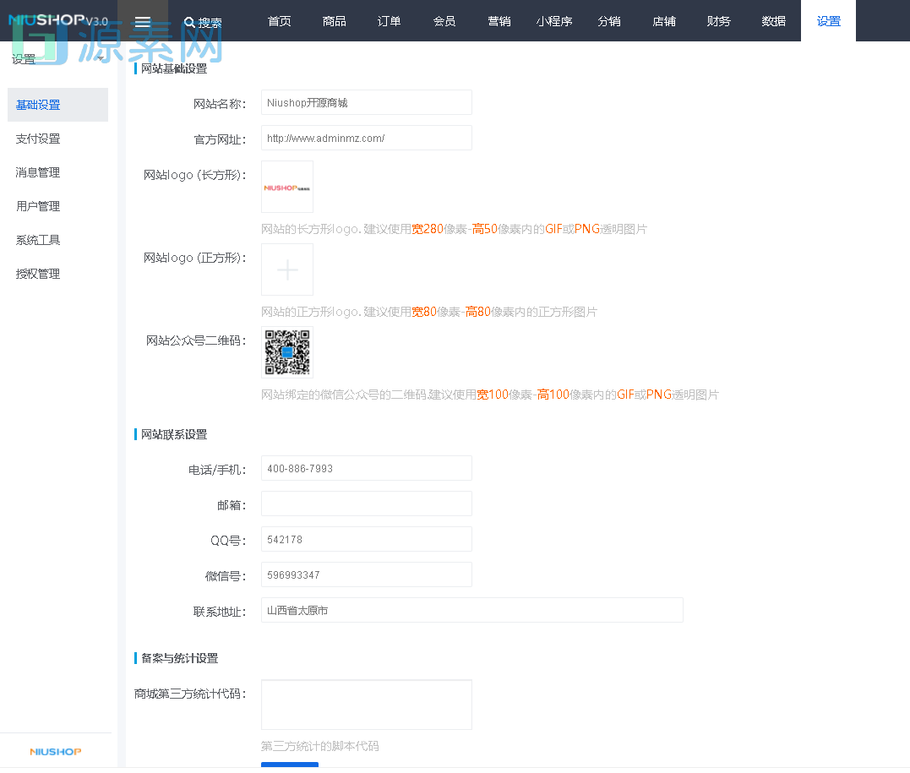
Task: Upload square logo via plus icon
Action: coord(287,270)
